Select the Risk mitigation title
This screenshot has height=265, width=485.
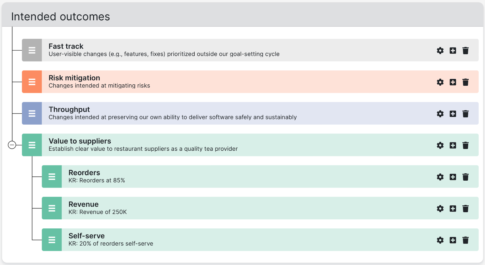(x=74, y=78)
